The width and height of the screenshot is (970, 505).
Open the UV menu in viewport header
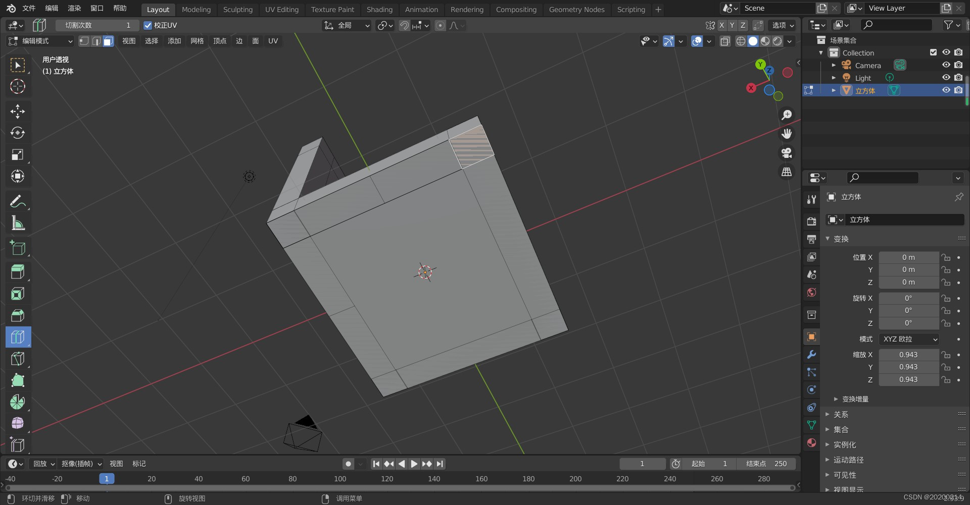click(273, 41)
